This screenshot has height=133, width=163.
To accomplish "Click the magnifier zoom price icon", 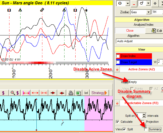I will coord(14,93).
